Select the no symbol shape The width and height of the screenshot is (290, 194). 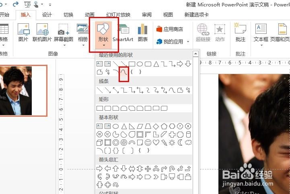[x=124, y=142]
